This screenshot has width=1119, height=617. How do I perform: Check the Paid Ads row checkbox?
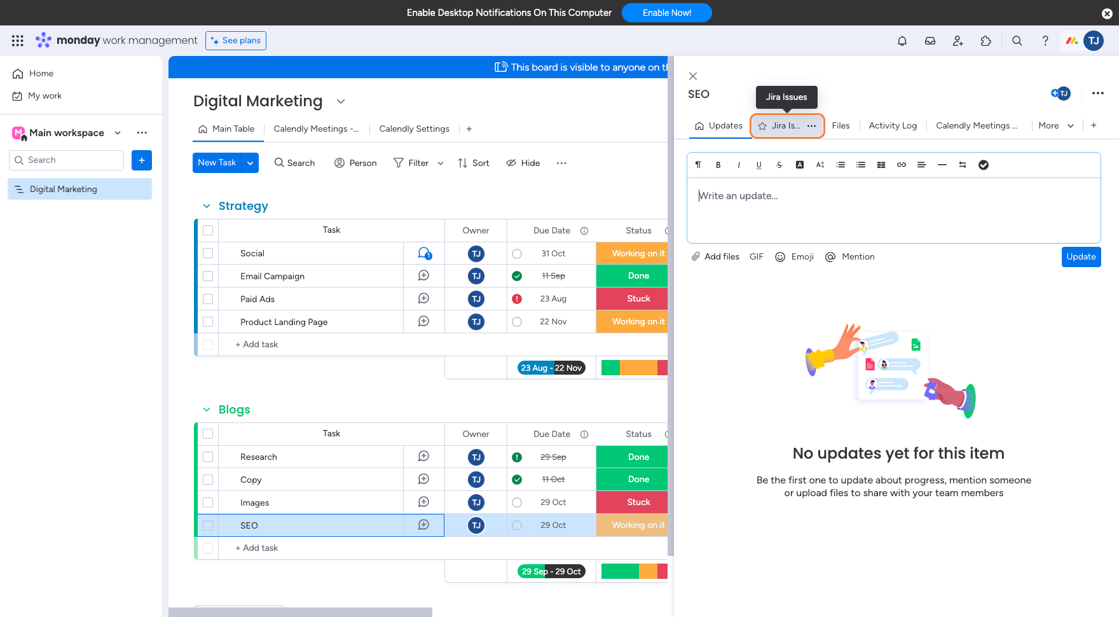click(x=208, y=299)
